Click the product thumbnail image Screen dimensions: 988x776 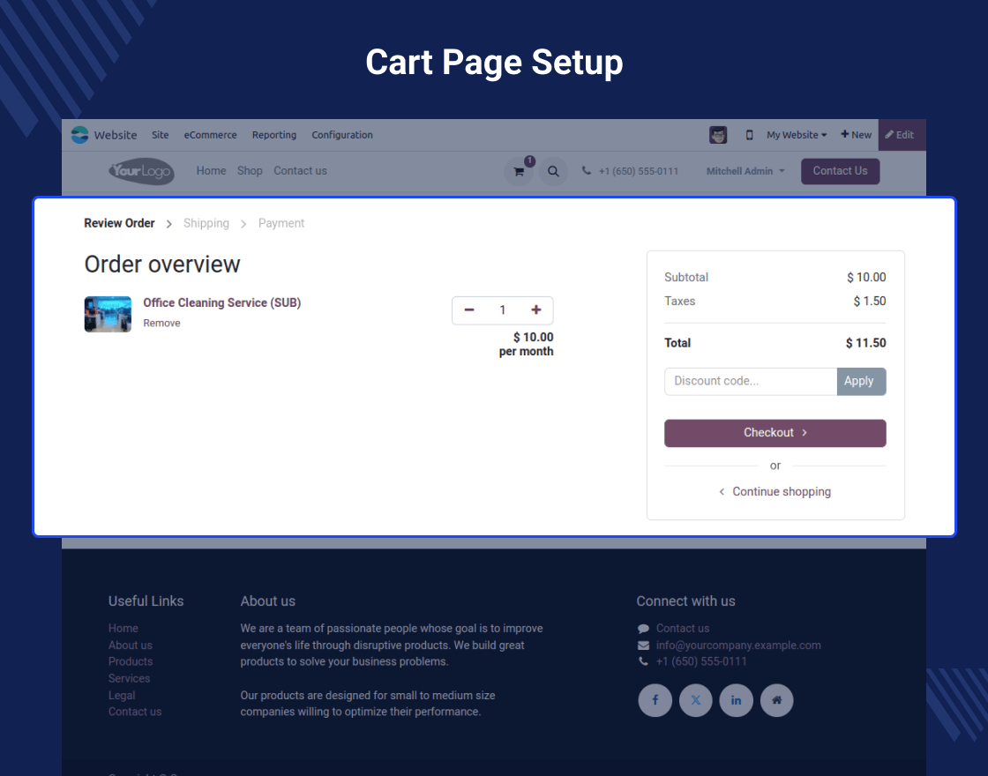108,314
